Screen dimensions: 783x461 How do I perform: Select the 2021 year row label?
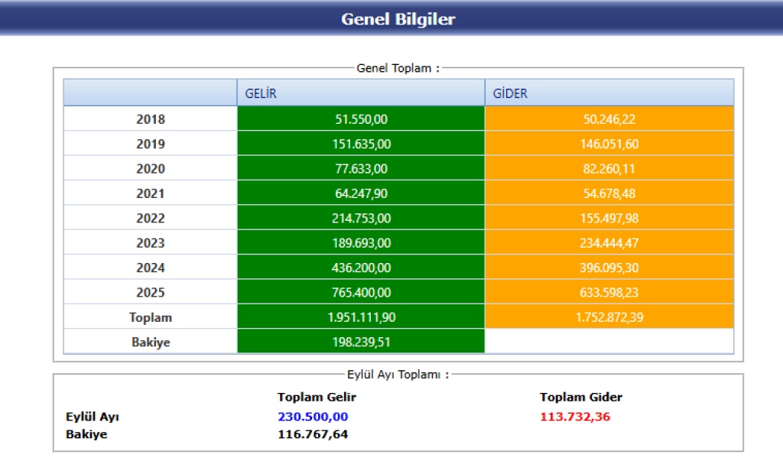(x=151, y=193)
